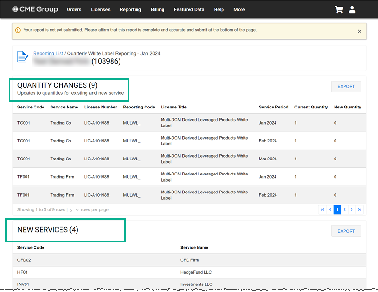The height and width of the screenshot is (292, 378).
Task: Go to next page of quantity changes
Action: tap(352, 209)
